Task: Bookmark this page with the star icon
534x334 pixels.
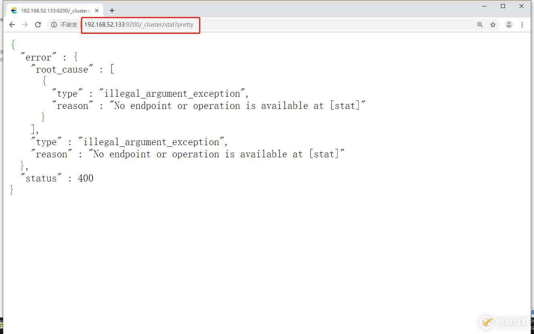Action: (x=493, y=25)
